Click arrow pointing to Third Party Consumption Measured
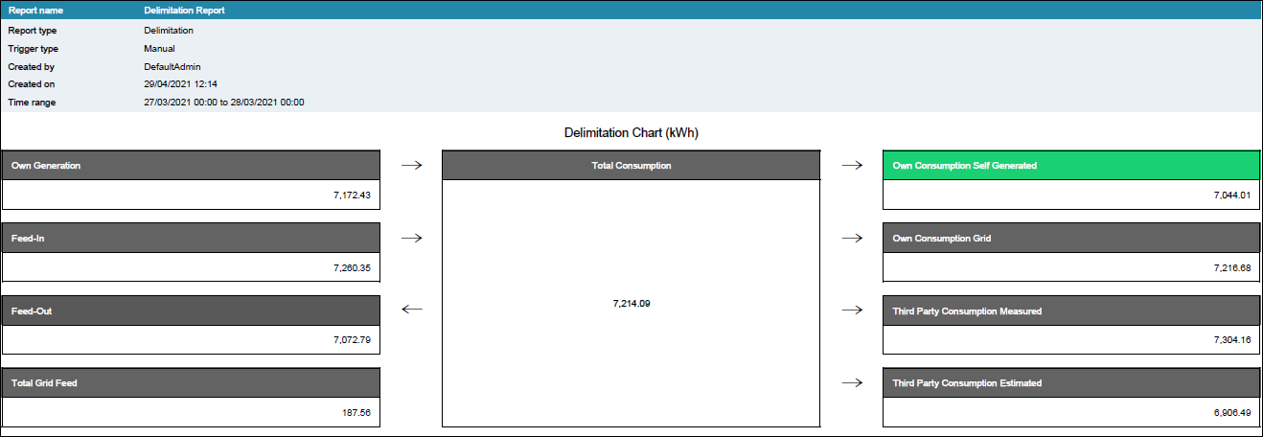1263x437 pixels. coord(852,310)
